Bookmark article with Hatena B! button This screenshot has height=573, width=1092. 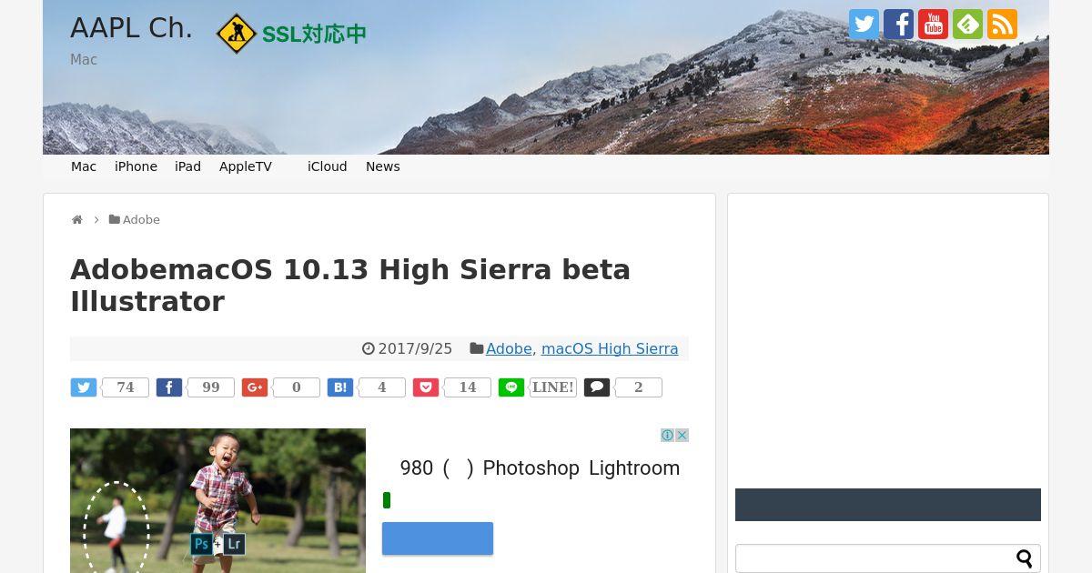340,387
